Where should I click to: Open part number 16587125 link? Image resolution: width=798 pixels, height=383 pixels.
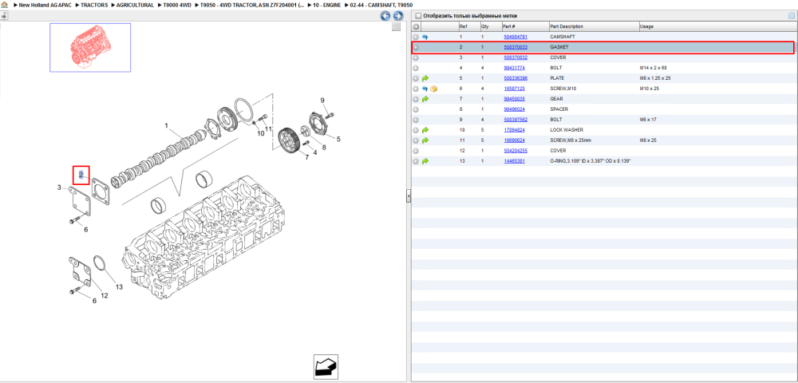[x=514, y=89]
